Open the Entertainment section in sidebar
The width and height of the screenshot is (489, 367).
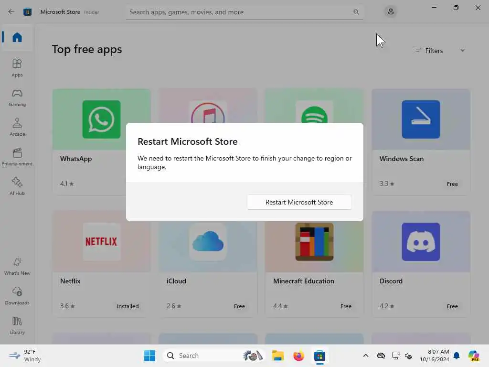tap(17, 157)
